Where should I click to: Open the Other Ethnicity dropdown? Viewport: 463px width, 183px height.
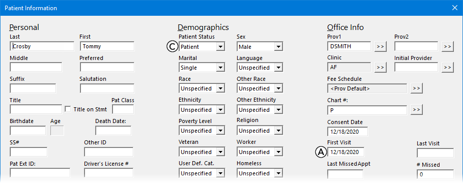point(278,110)
